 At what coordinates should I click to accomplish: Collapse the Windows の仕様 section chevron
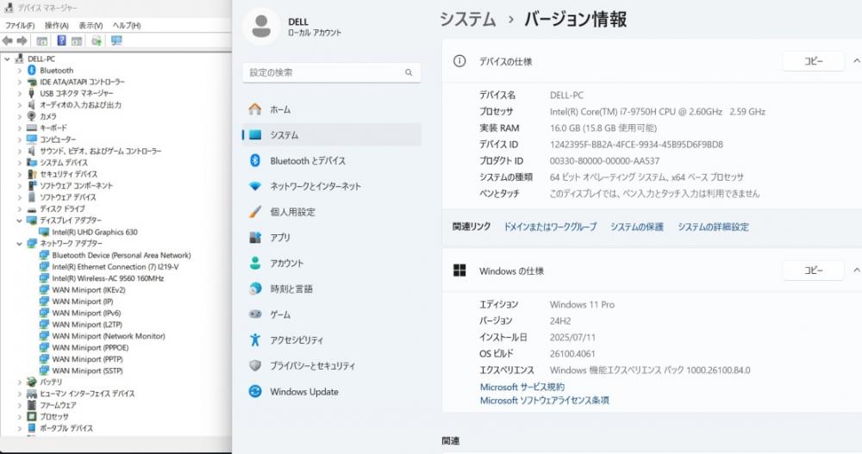coord(856,271)
